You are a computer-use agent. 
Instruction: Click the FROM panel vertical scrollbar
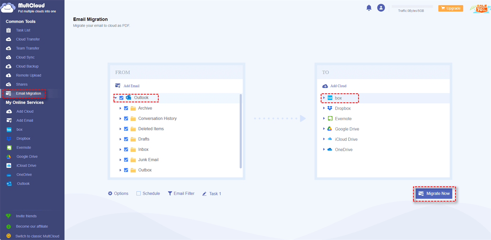[241, 131]
